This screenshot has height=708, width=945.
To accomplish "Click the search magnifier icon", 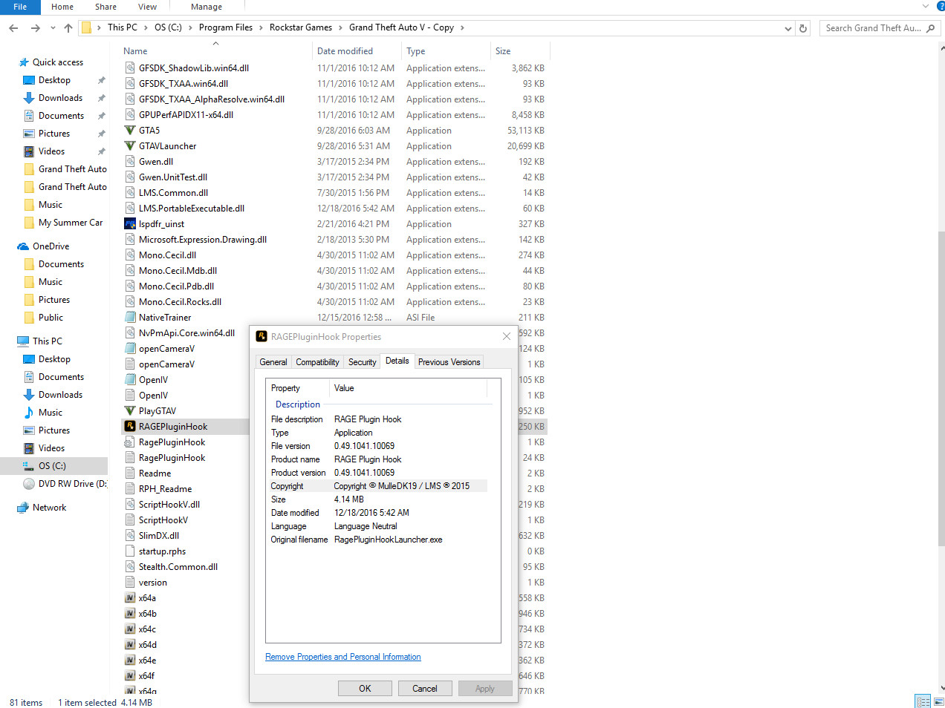I will (x=930, y=28).
